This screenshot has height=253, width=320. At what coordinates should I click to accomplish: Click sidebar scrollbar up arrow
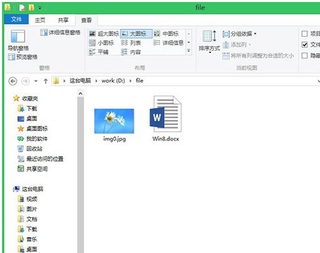pos(81,93)
